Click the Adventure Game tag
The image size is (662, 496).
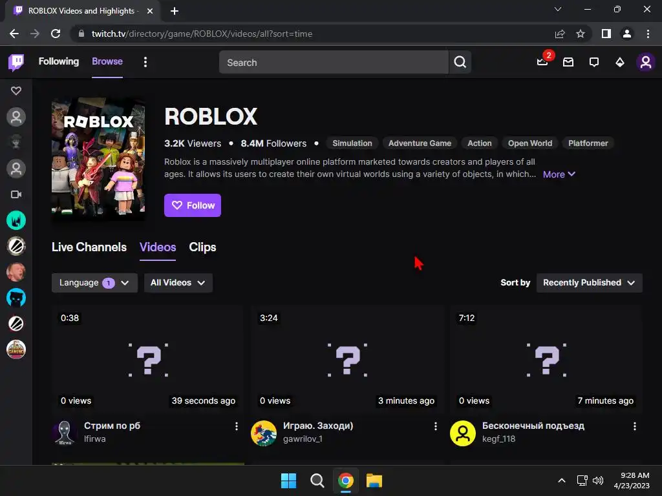click(x=420, y=143)
